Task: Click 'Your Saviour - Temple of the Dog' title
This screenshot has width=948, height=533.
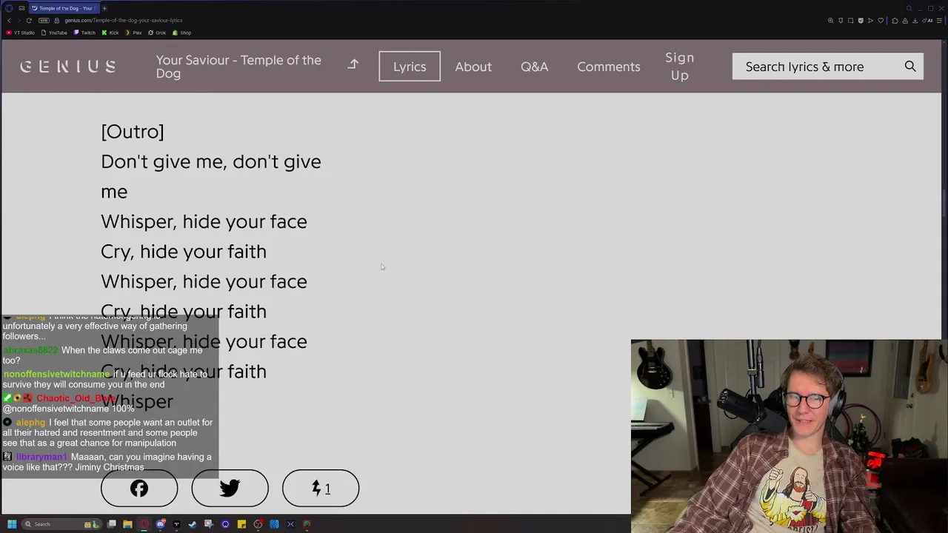Action: click(238, 67)
